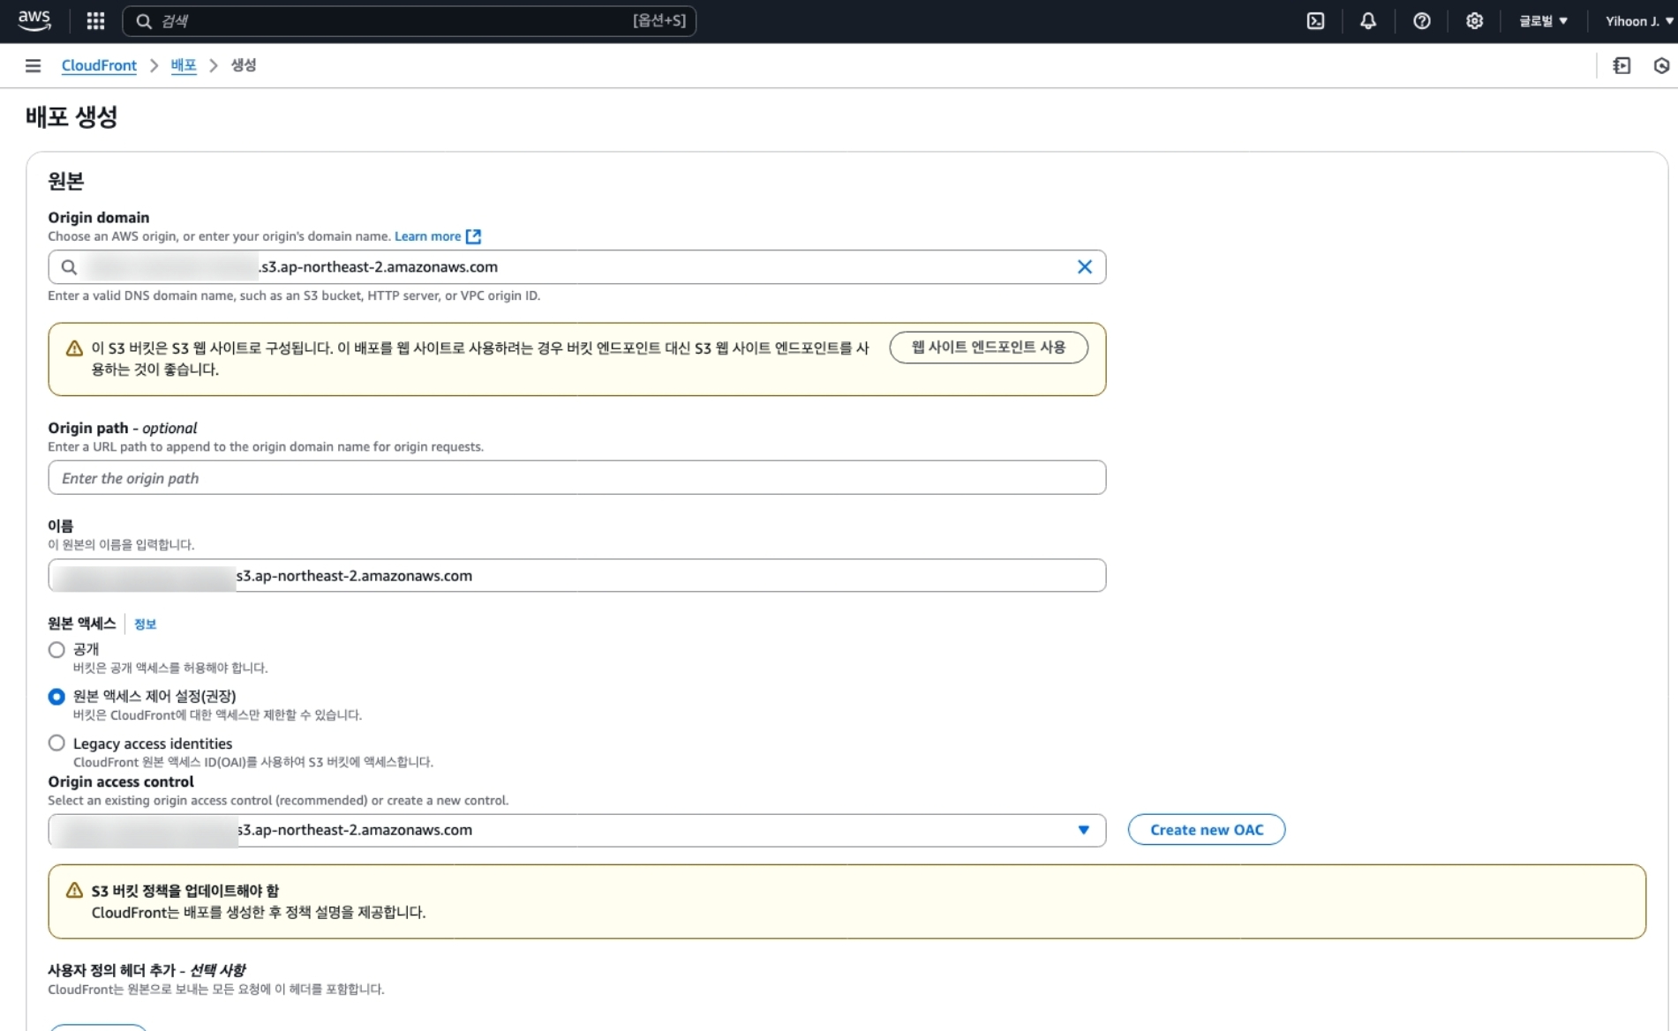Navigate to CloudFront breadcrumb
The image size is (1678, 1031).
point(99,65)
